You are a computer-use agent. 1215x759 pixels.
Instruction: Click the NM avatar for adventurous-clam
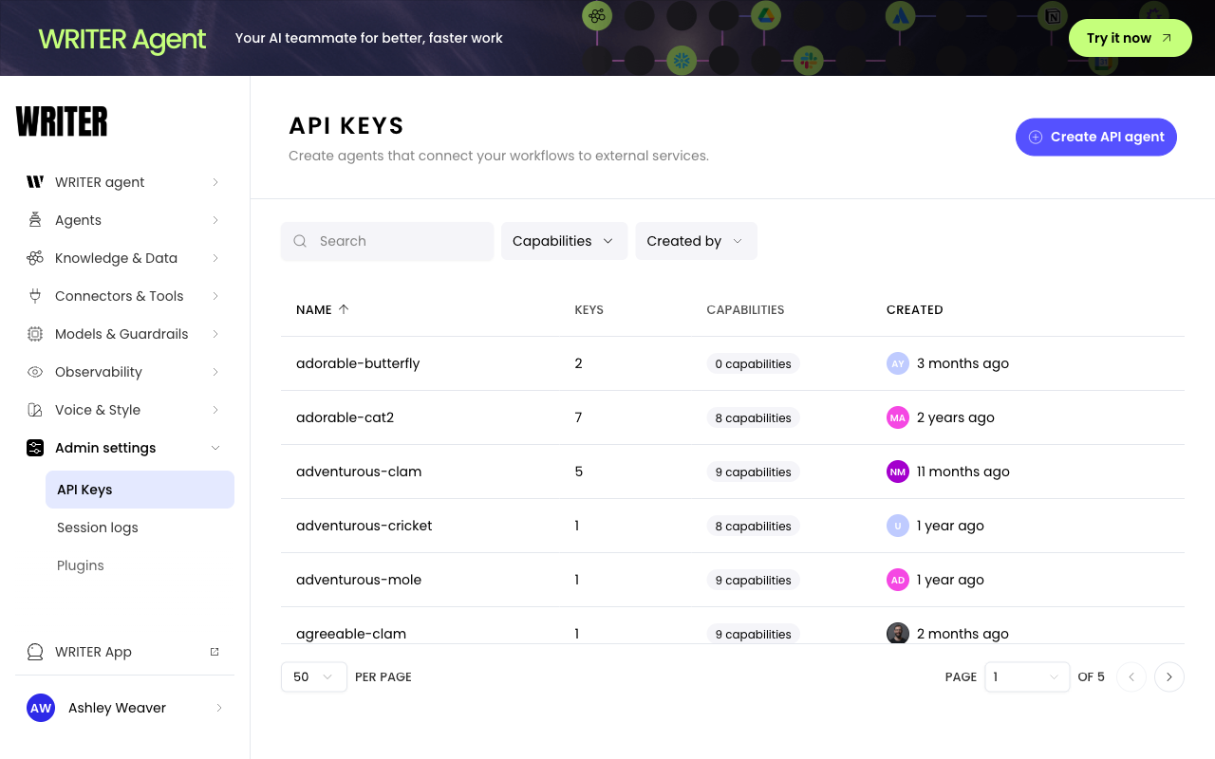[898, 472]
